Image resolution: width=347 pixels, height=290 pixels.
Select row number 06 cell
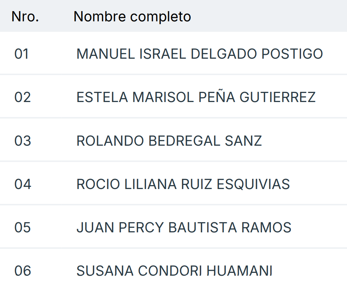[x=22, y=271]
